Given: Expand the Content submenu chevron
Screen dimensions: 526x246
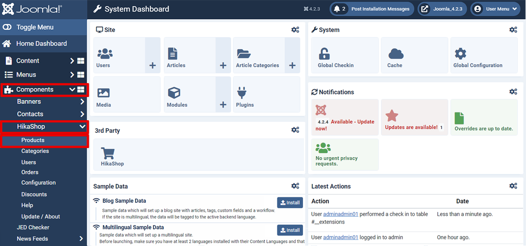Looking at the screenshot, I should click(72, 61).
